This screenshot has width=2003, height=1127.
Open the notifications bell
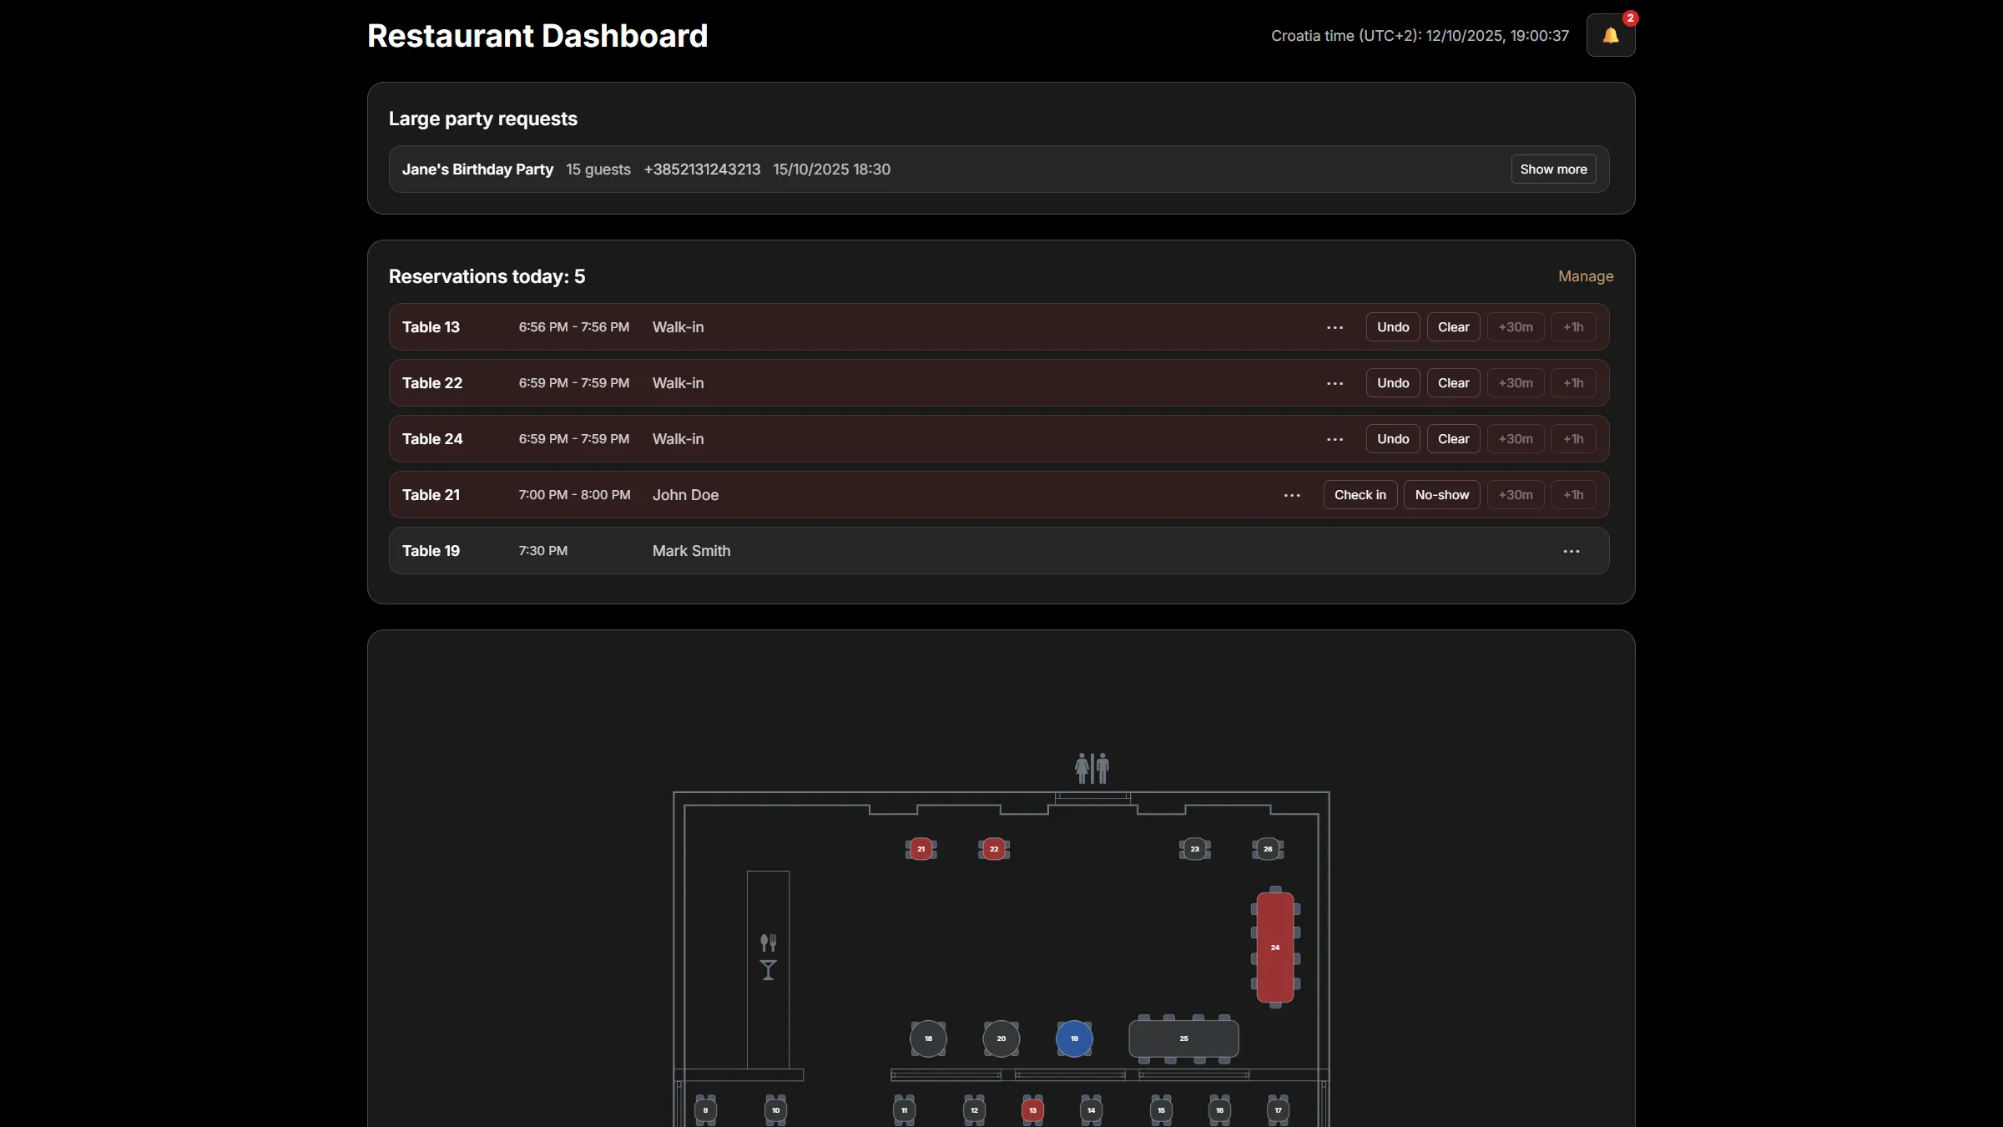[x=1610, y=35]
